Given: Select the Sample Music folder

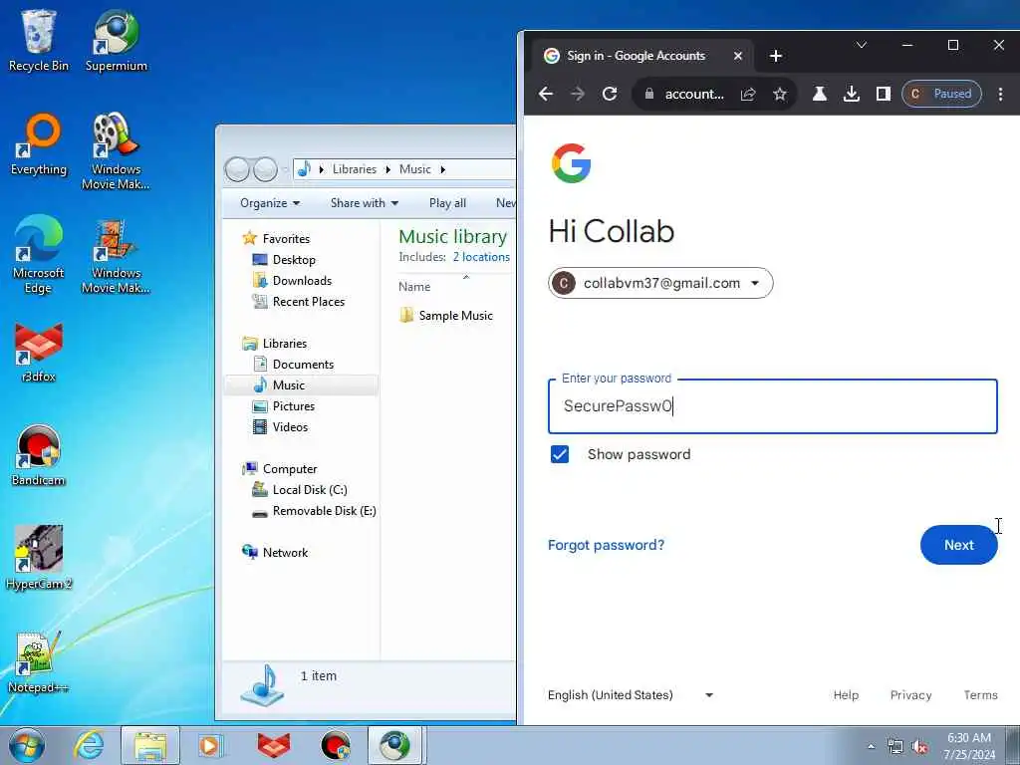Looking at the screenshot, I should 447,316.
